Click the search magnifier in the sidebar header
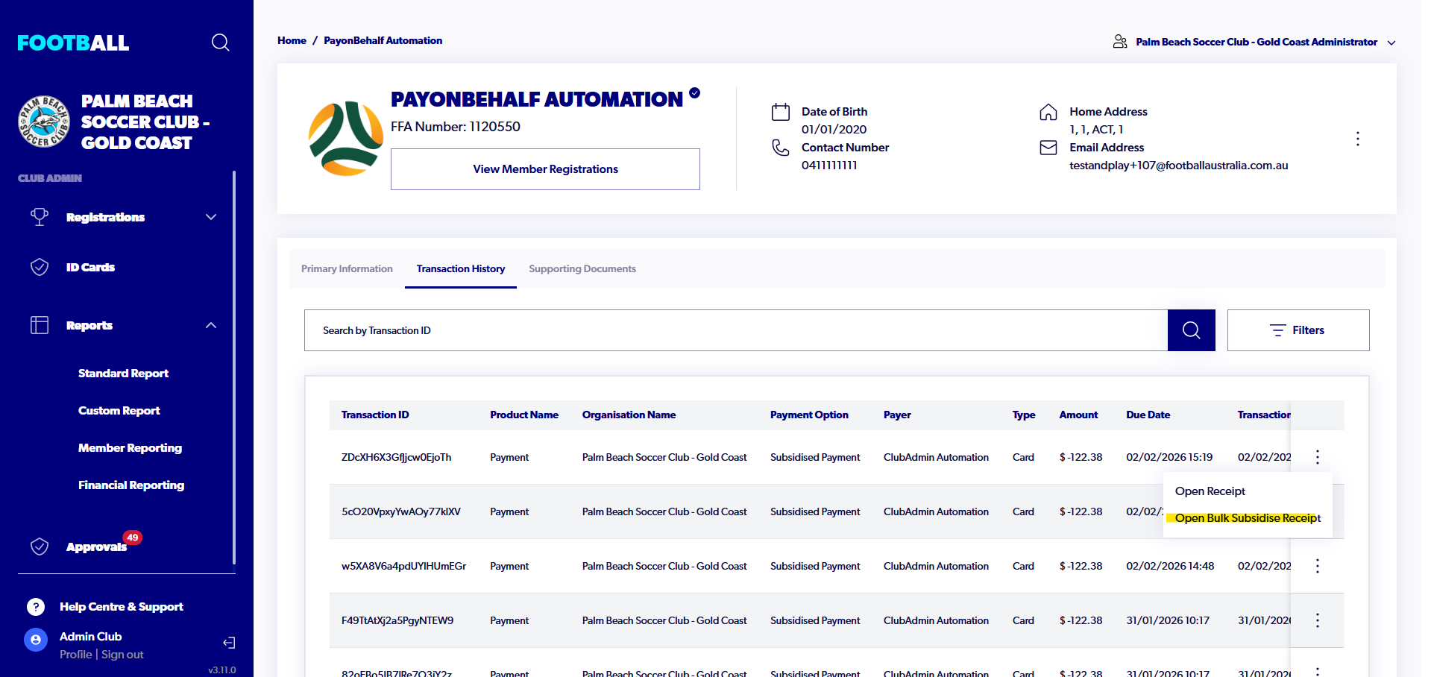Viewport: 1431px width, 677px height. pyautogui.click(x=220, y=42)
